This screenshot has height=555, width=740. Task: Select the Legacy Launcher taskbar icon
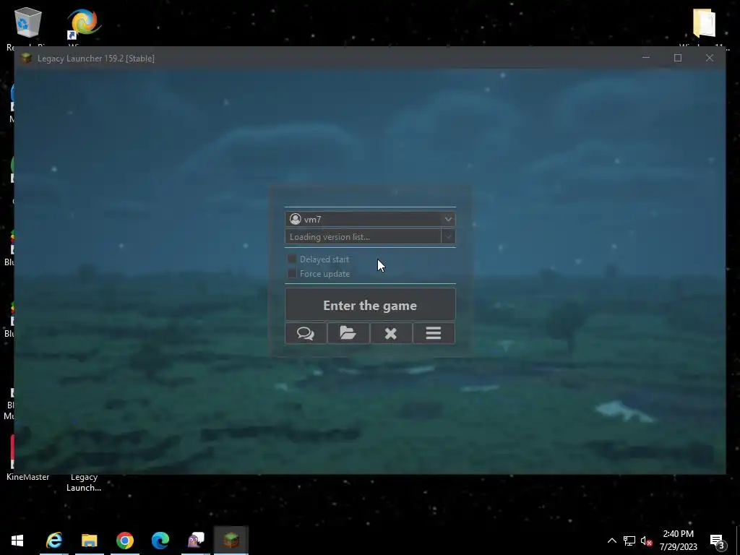click(231, 540)
